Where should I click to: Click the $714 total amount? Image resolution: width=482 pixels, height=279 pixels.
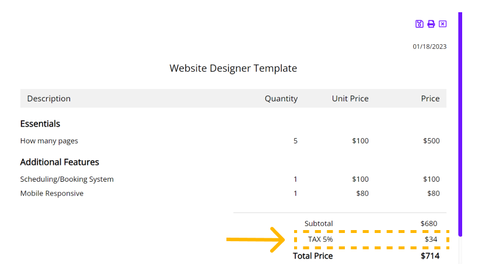coord(430,256)
